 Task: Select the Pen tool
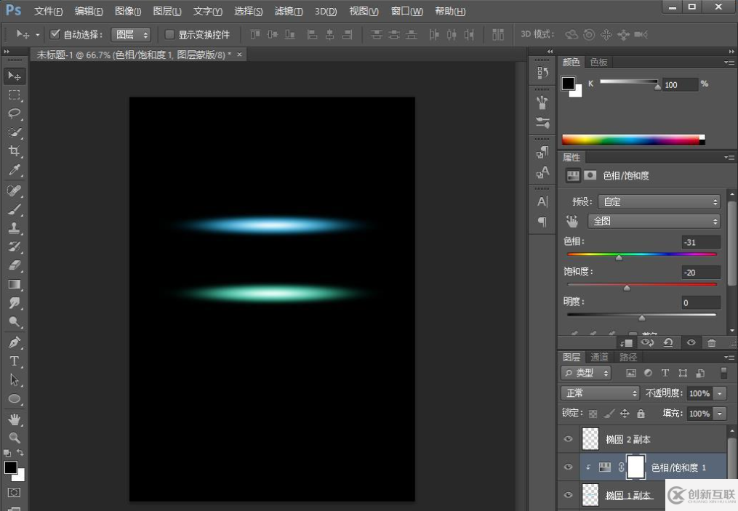point(14,342)
